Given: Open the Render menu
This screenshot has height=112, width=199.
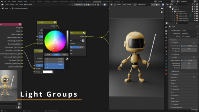Looking at the screenshot, I should [14, 2].
